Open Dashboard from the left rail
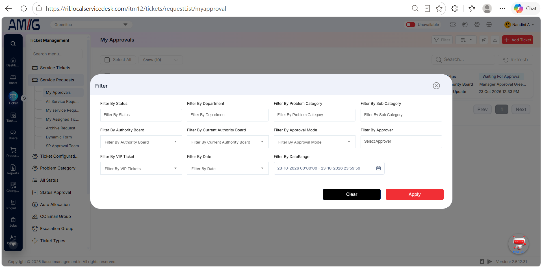 pos(13,62)
